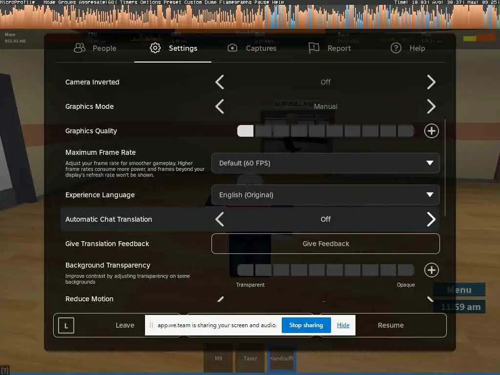Screen dimensions: 500x375
Task: Click MicroProfile Dump menu
Action: click(x=210, y=2)
